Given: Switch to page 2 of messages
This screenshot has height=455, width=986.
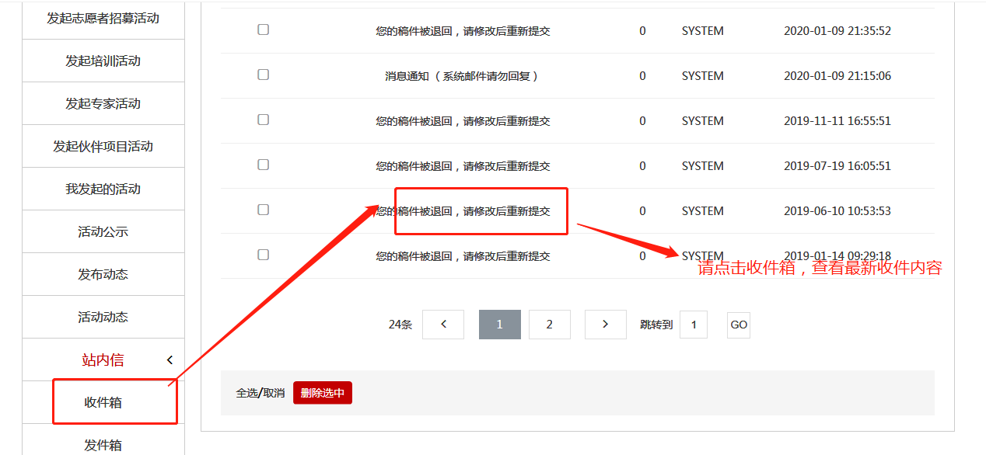Looking at the screenshot, I should point(549,325).
